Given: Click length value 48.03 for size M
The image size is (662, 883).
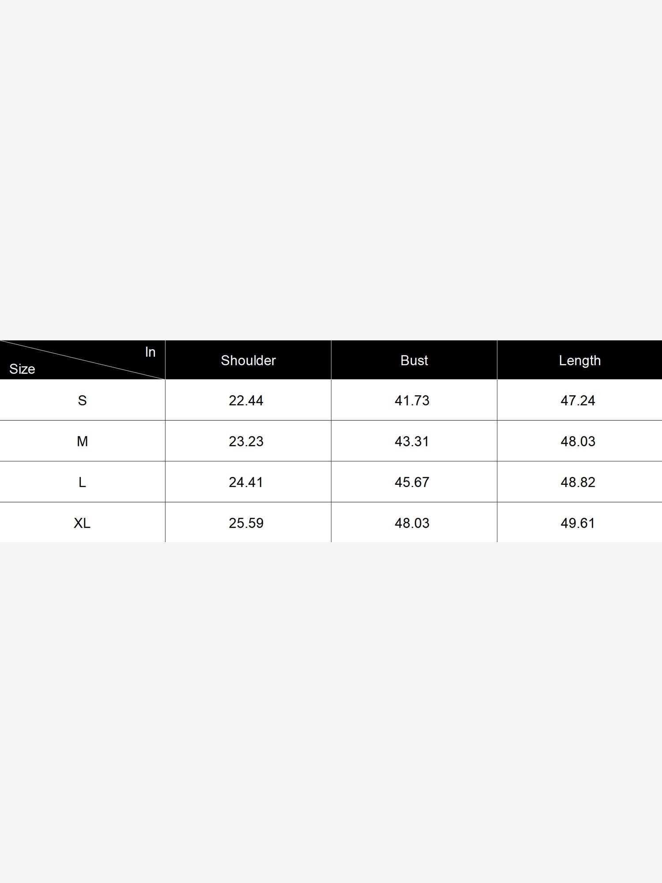Looking at the screenshot, I should [578, 441].
